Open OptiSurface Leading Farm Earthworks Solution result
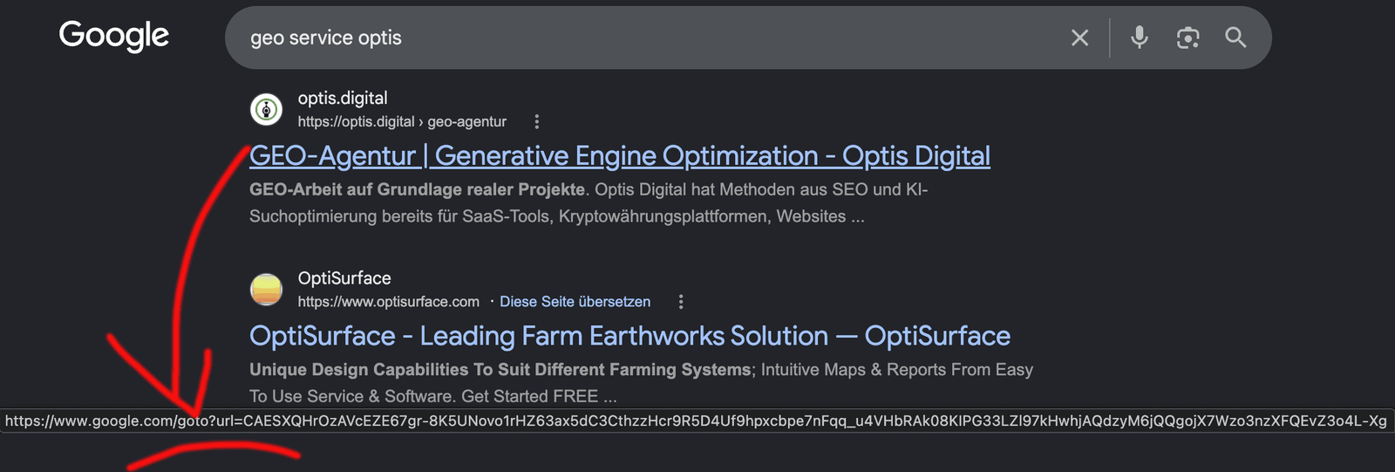1395x472 pixels. (x=629, y=336)
